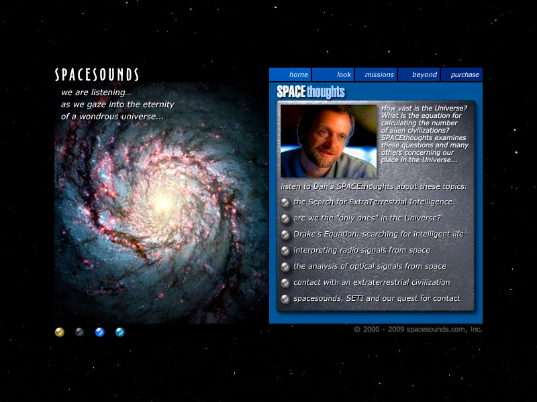
Task: Click bullet beside interpreting radio signals
Action: (x=285, y=251)
